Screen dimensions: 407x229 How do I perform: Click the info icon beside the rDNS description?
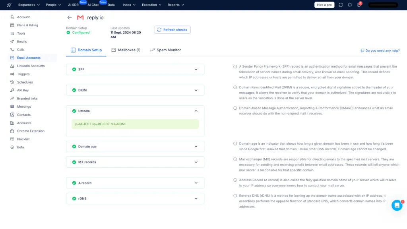(235, 196)
